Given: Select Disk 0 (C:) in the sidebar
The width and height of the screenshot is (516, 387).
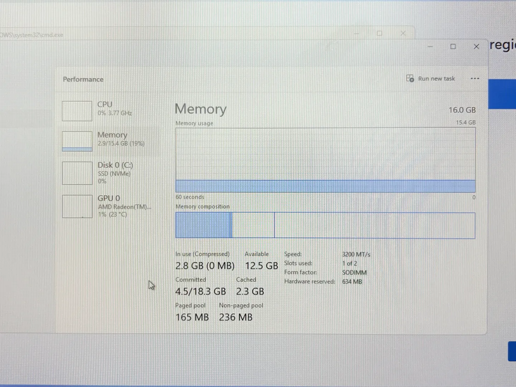Looking at the screenshot, I should click(x=115, y=165).
